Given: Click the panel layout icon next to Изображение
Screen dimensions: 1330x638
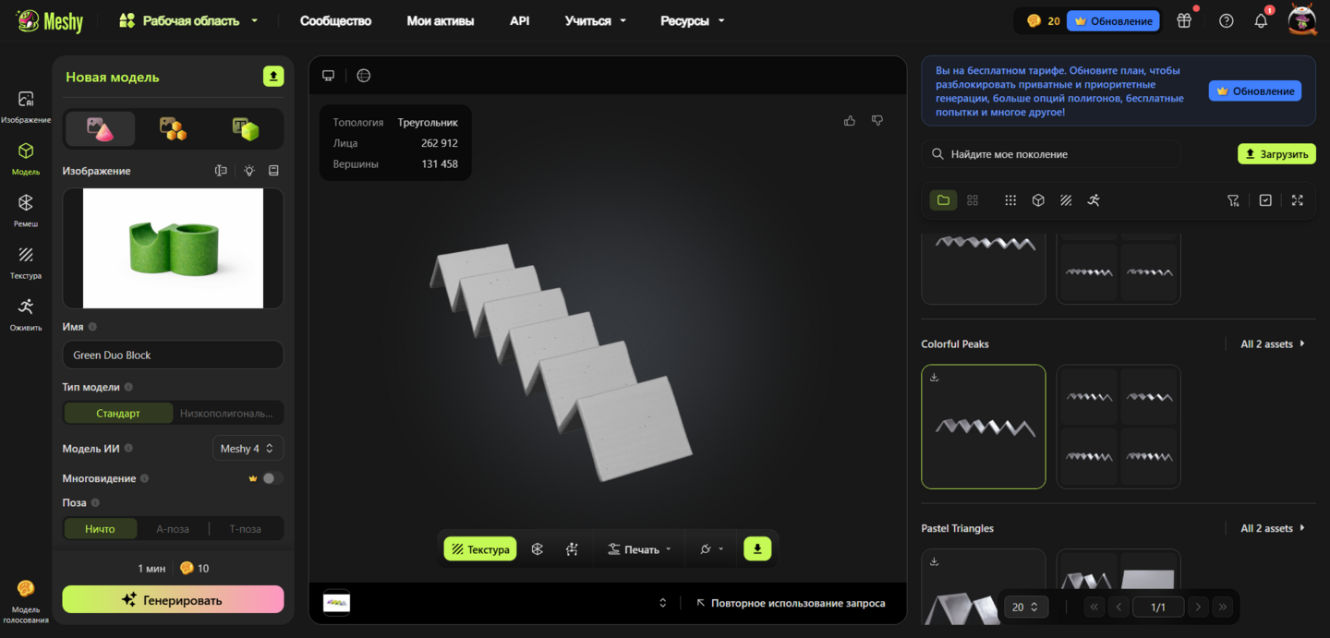Looking at the screenshot, I should click(221, 171).
